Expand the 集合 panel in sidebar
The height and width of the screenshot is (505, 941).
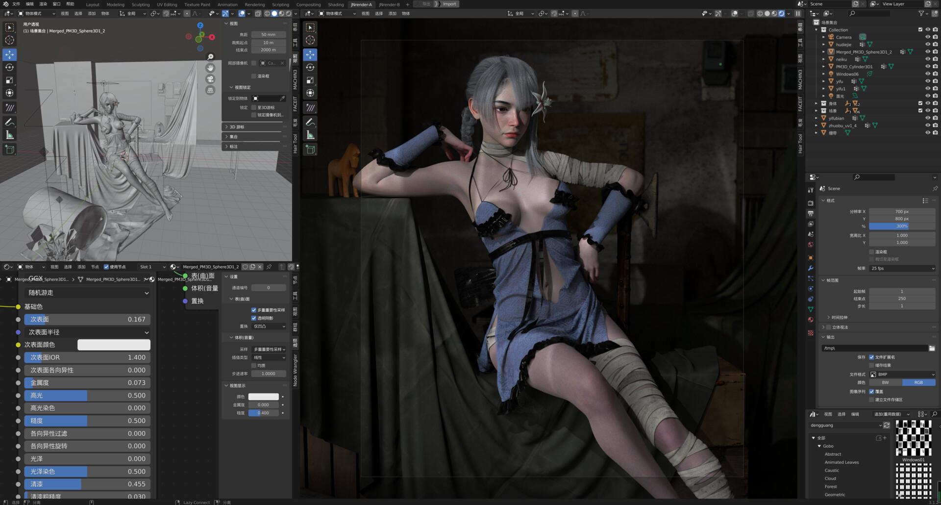(x=255, y=137)
